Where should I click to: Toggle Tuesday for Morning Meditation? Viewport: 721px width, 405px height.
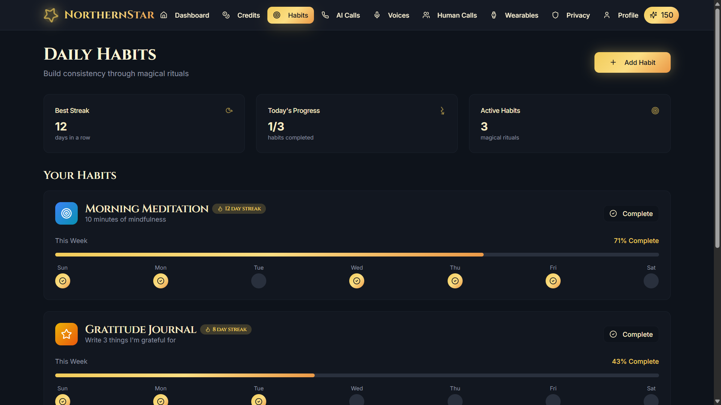point(259,281)
